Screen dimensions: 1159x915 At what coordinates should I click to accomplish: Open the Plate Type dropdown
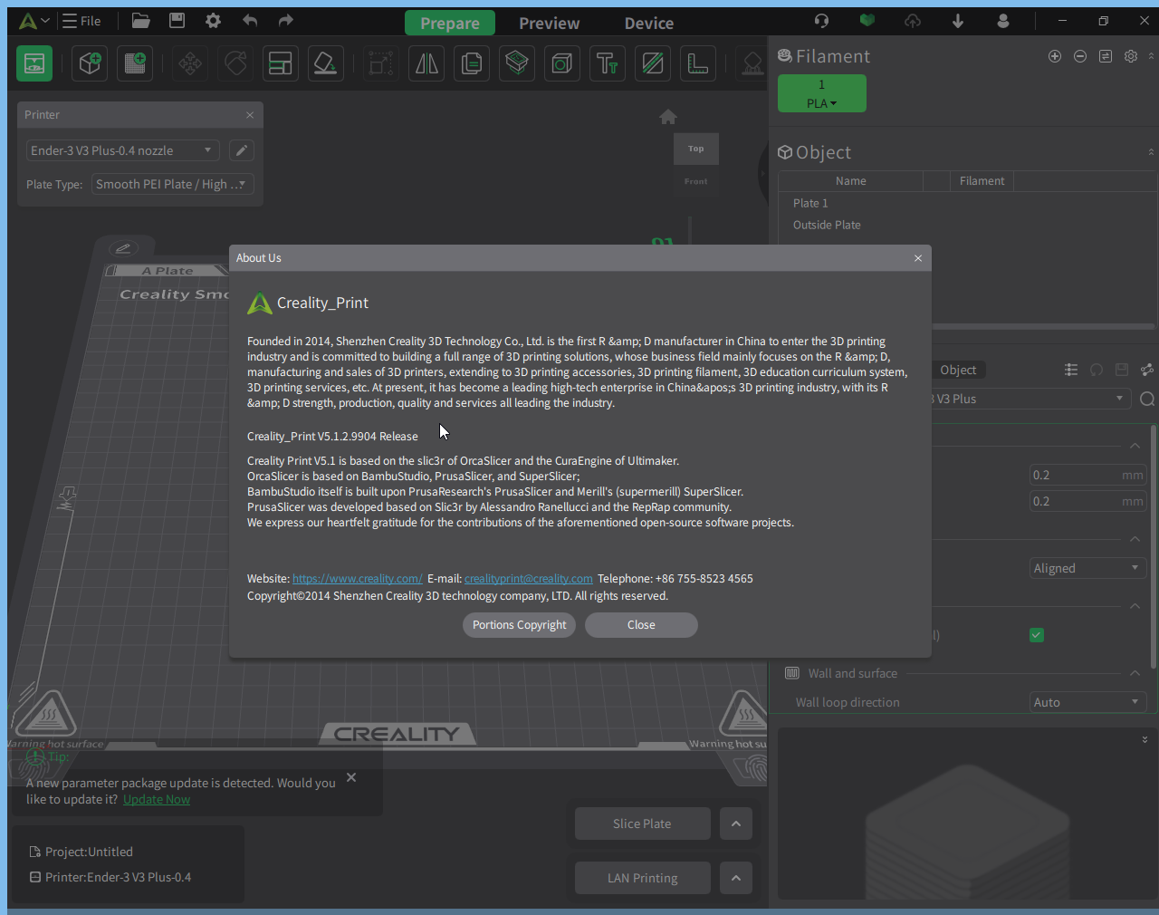click(173, 184)
